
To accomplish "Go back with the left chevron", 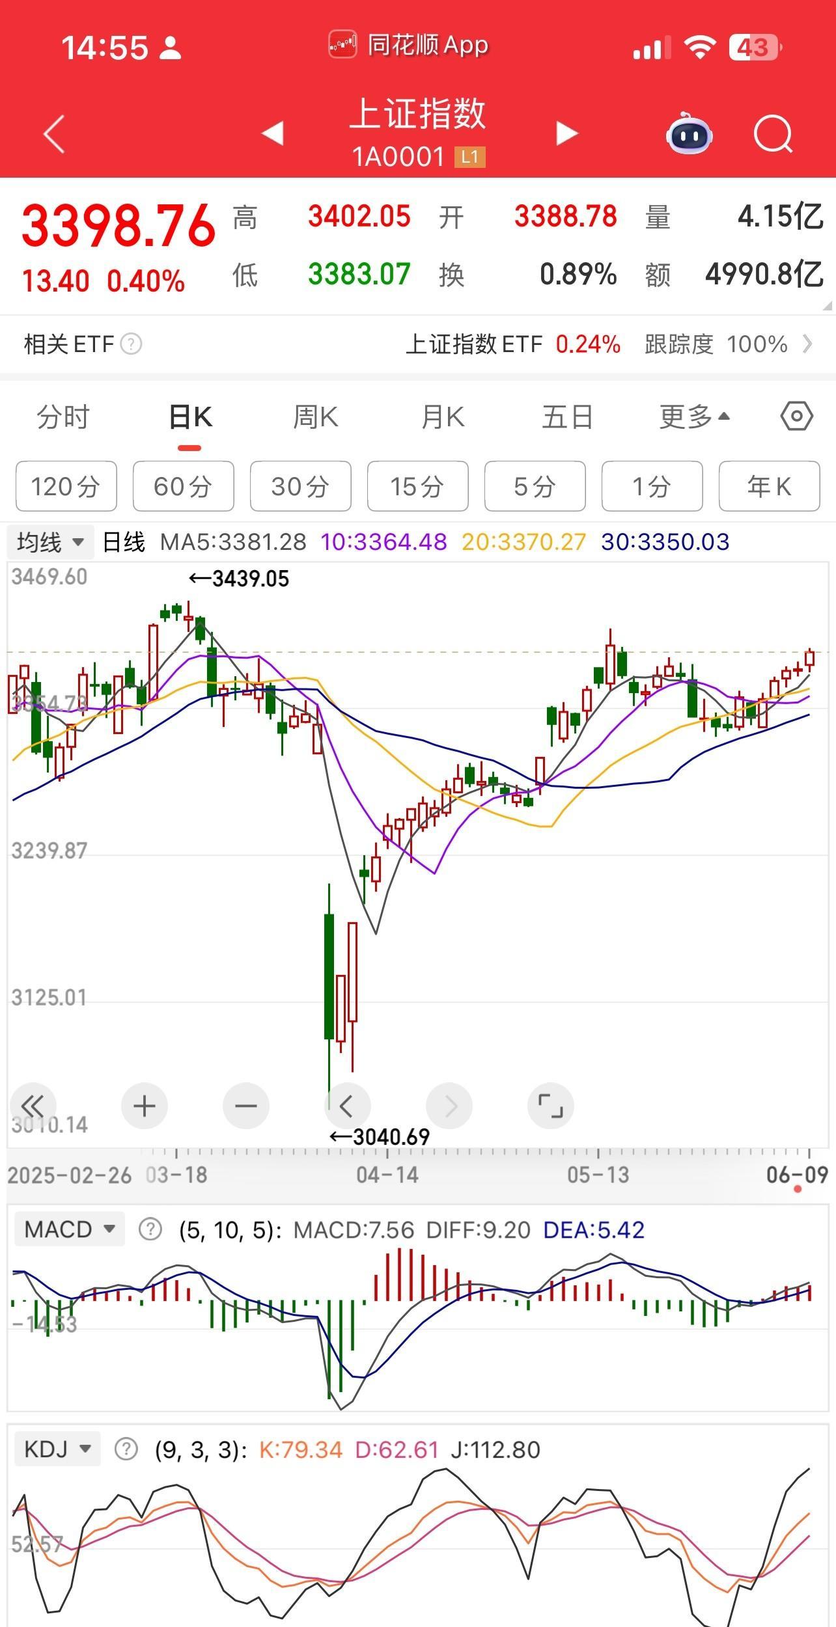I will [53, 134].
